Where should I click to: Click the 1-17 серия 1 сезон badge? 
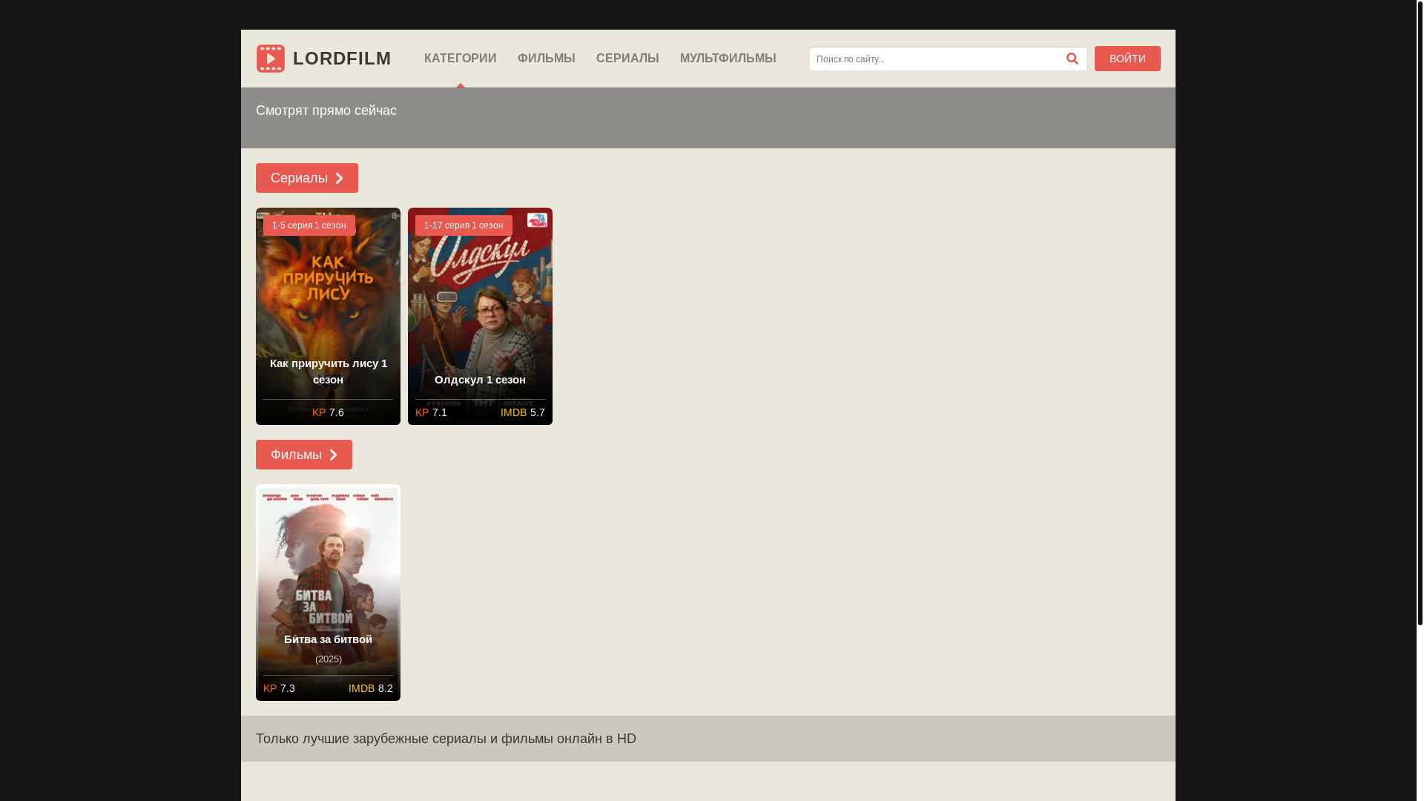tap(464, 225)
